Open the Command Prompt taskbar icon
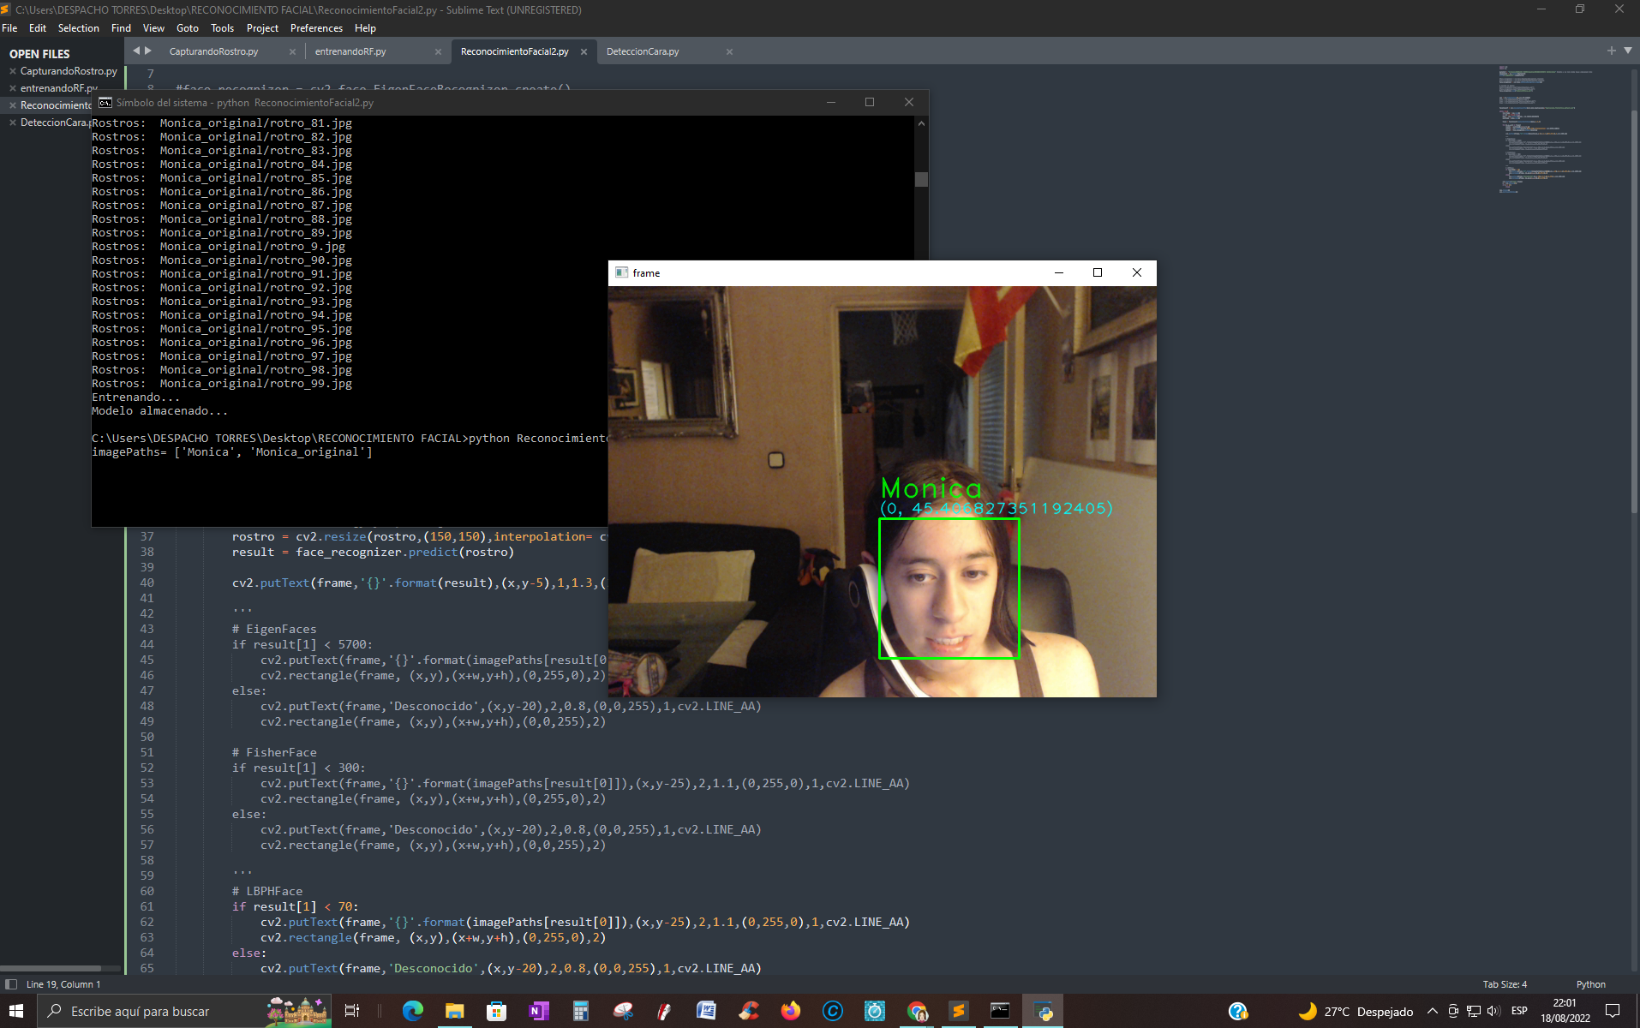 click(1000, 1011)
